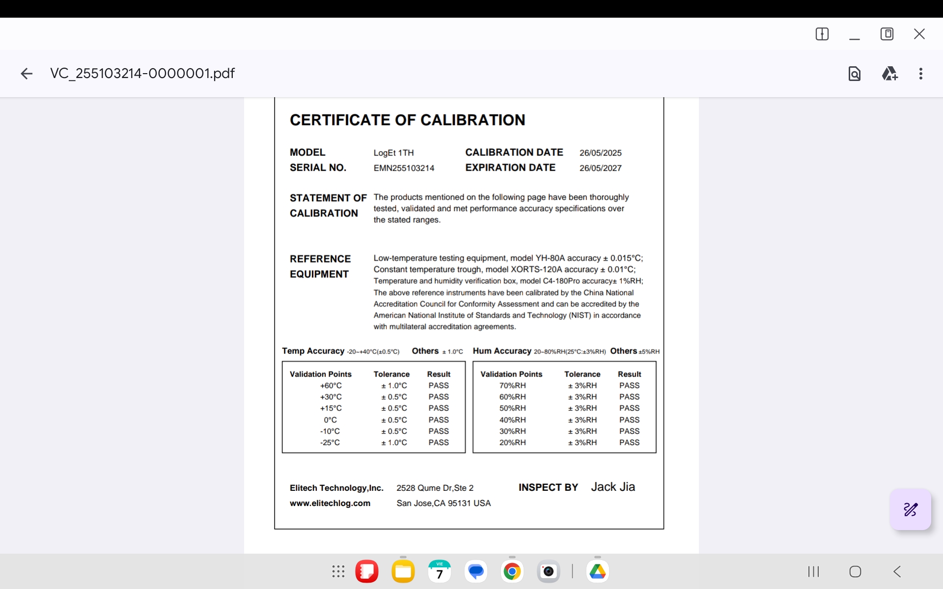Screen dimensions: 943x589
Task: Click Add to Drive icon
Action: [889, 74]
